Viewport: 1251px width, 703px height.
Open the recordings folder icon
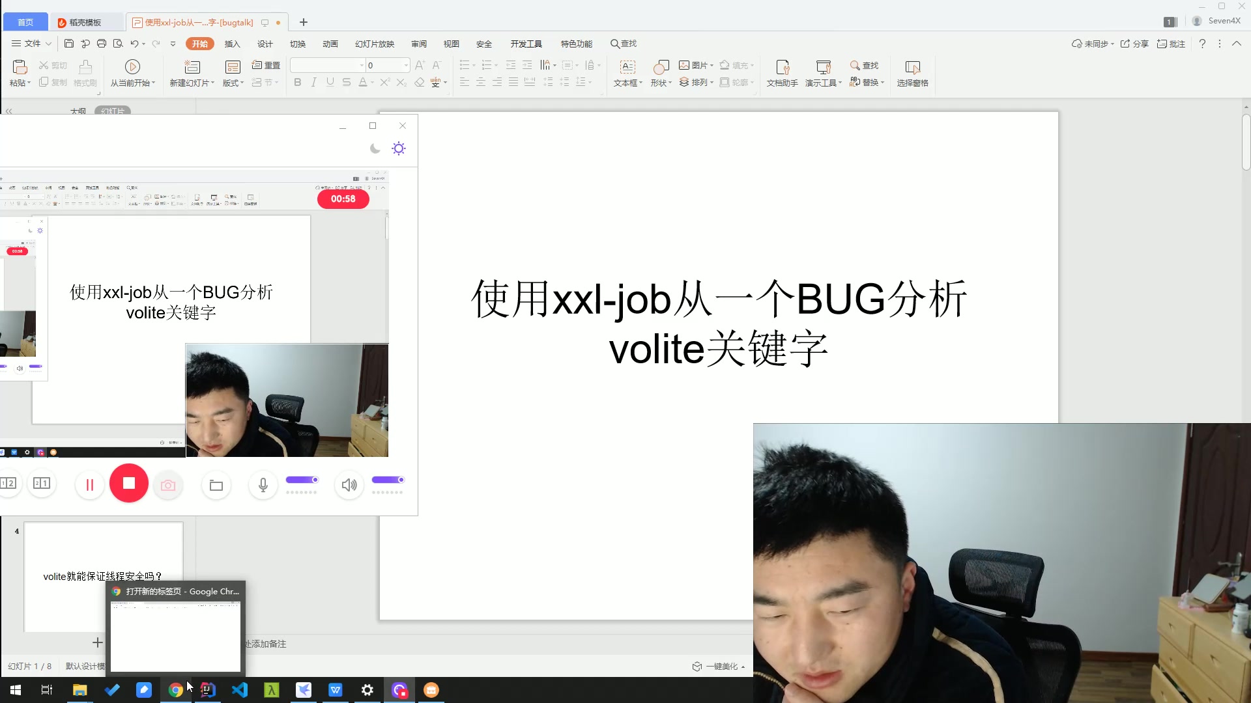[216, 486]
